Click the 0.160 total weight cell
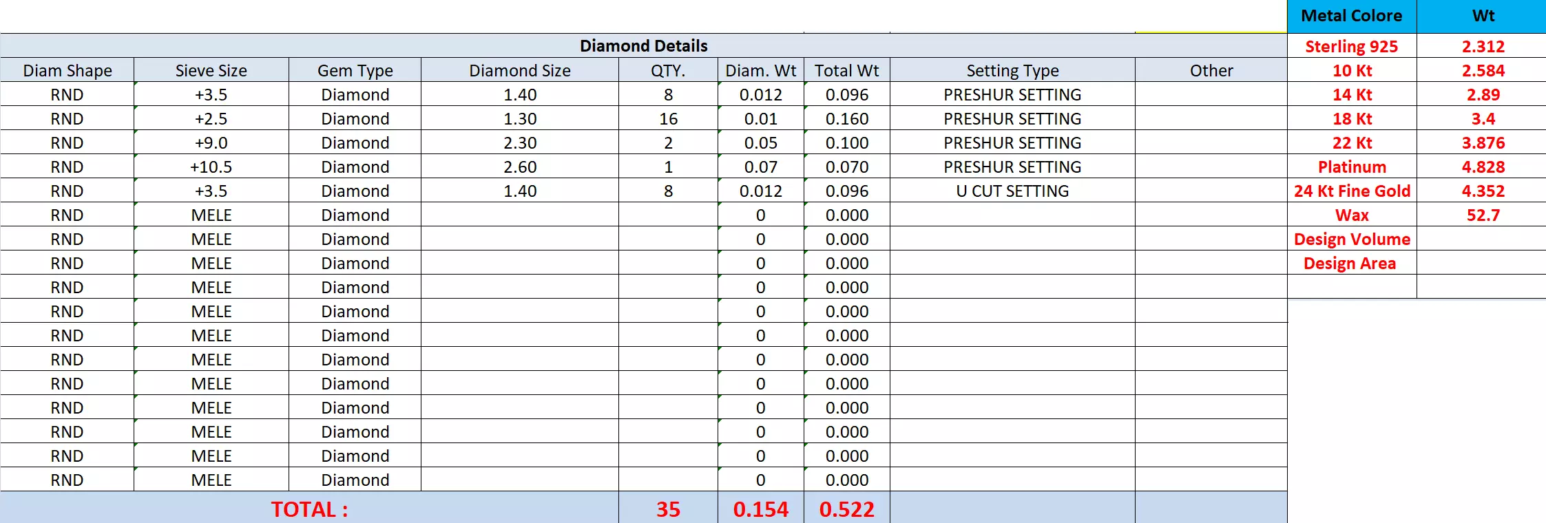1546x523 pixels. pos(847,118)
